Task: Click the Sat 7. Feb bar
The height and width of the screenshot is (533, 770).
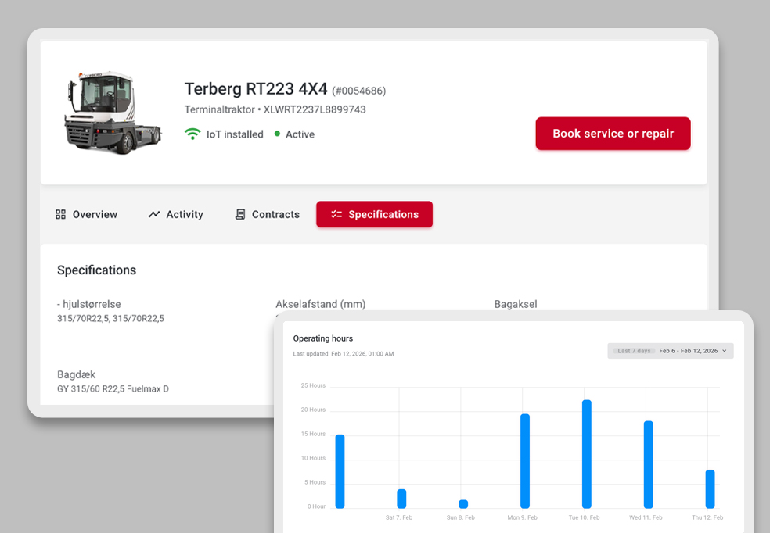Action: [401, 499]
